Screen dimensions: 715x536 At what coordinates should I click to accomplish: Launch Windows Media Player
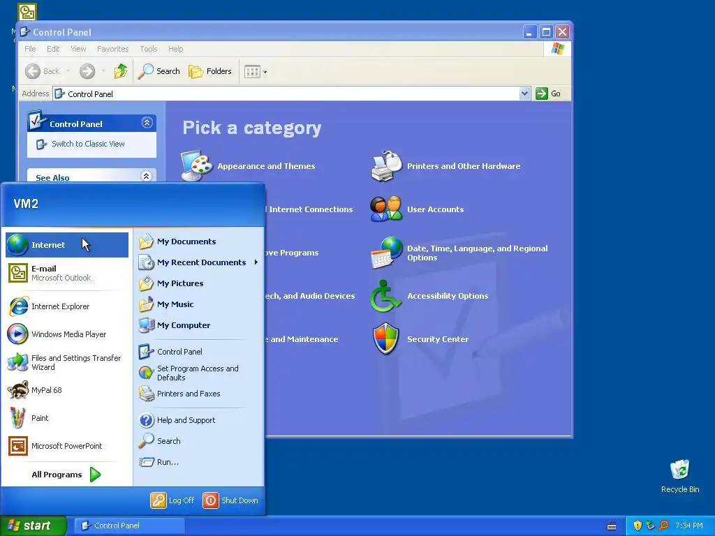67,334
